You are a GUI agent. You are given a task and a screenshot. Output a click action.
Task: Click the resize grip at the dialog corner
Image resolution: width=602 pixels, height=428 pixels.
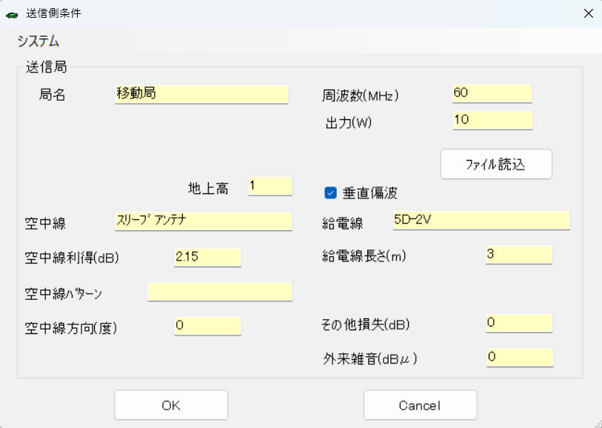pyautogui.click(x=595, y=421)
